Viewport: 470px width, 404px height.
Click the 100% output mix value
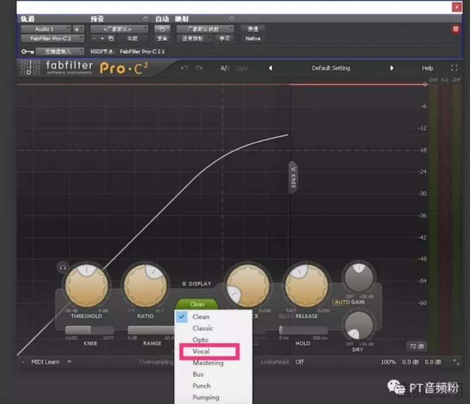pos(388,362)
